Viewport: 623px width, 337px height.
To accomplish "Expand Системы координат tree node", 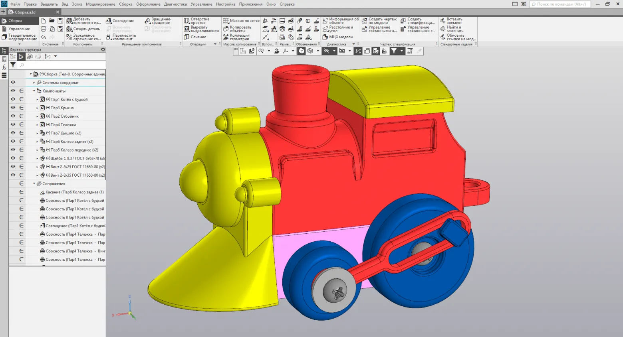I will 34,83.
